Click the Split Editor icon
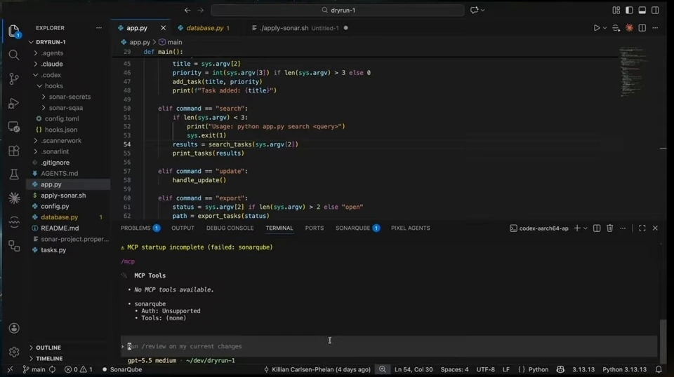This screenshot has width=674, height=377. click(642, 28)
